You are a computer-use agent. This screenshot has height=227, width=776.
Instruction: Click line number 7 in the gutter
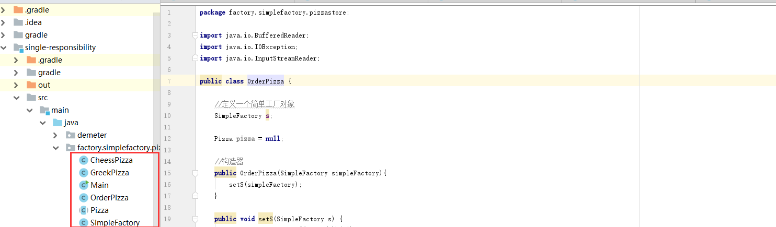169,81
